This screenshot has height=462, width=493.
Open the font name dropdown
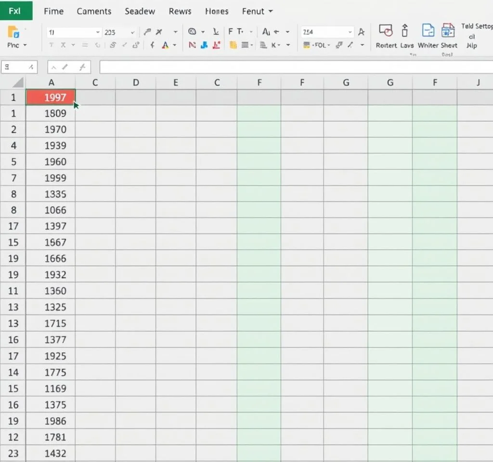click(x=98, y=32)
